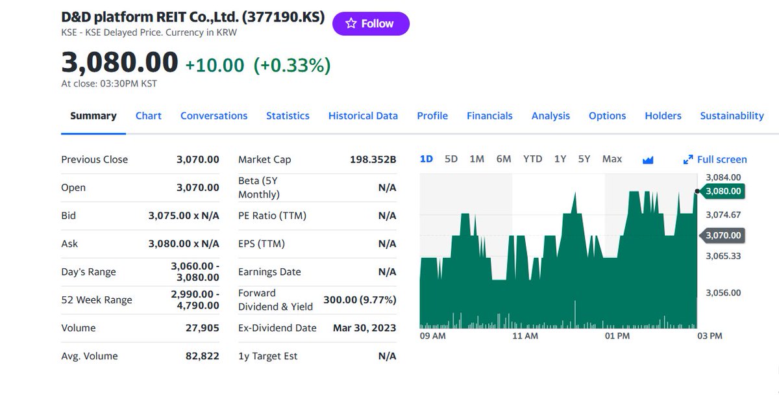Viewport: 779px width, 395px height.
Task: Expand chart to Full screen
Action: pos(715,160)
